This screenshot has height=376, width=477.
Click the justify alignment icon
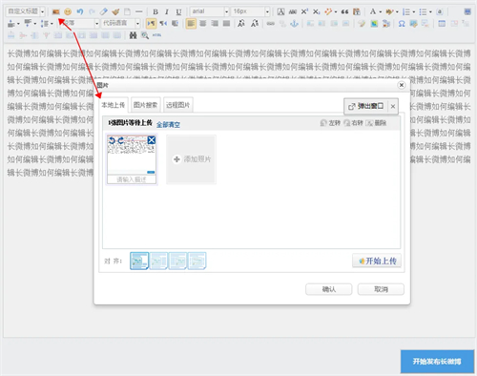coord(226,24)
